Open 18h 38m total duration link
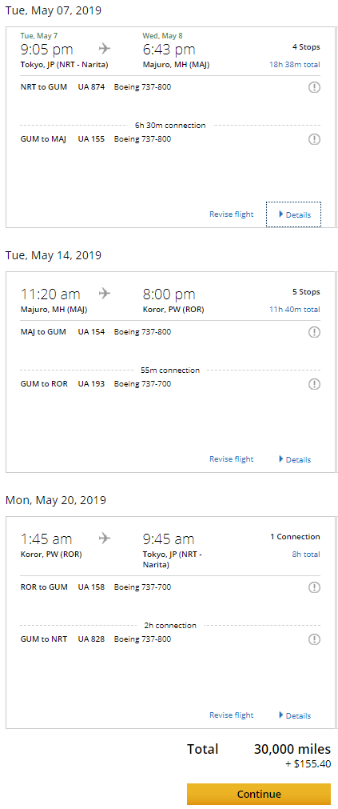 pos(294,65)
